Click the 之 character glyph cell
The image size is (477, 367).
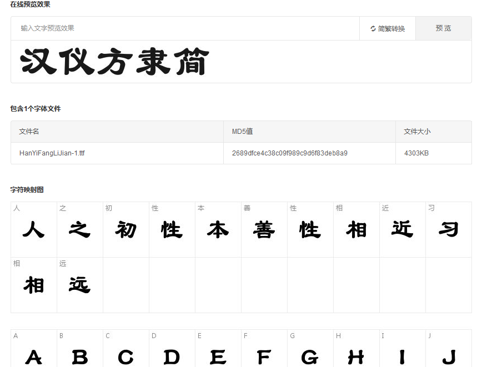80,229
